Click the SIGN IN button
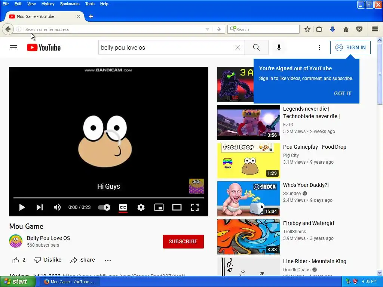 [x=350, y=47]
